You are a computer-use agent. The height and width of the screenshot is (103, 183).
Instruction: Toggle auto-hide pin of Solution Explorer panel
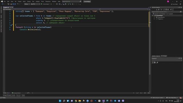pos(180,7)
